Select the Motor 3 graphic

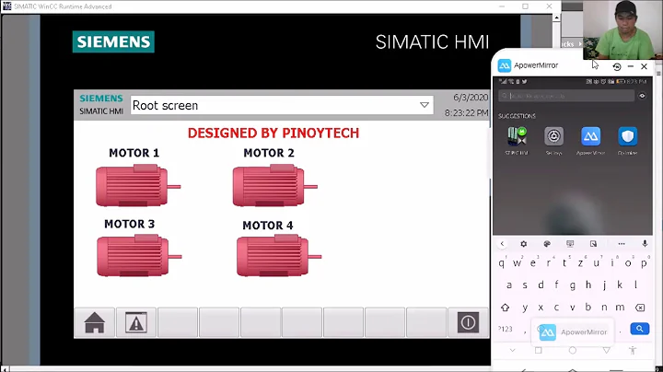[139, 256]
